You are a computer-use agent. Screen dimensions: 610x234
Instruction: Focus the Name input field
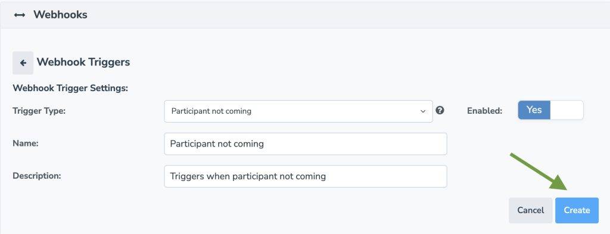tap(306, 144)
